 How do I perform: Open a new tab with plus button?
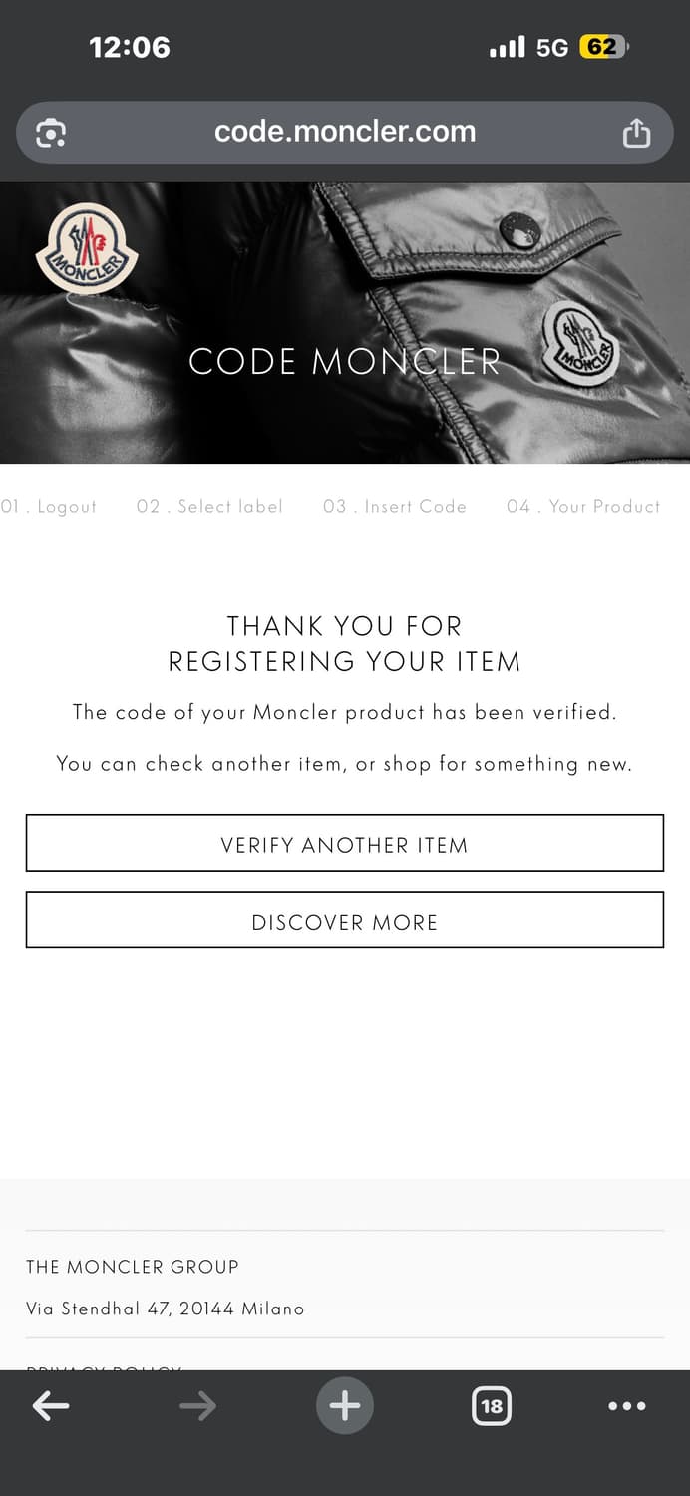click(x=345, y=1406)
